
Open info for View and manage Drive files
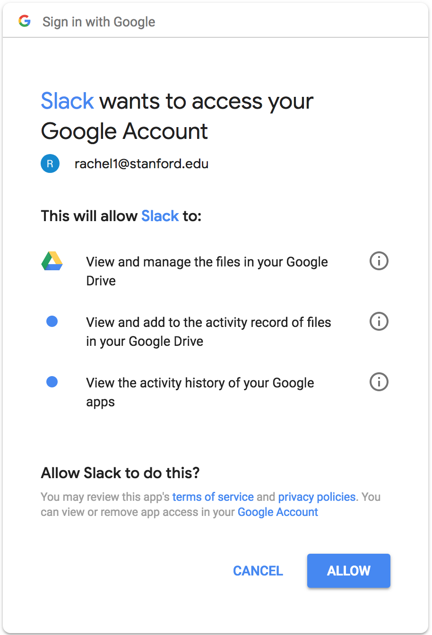pyautogui.click(x=379, y=261)
